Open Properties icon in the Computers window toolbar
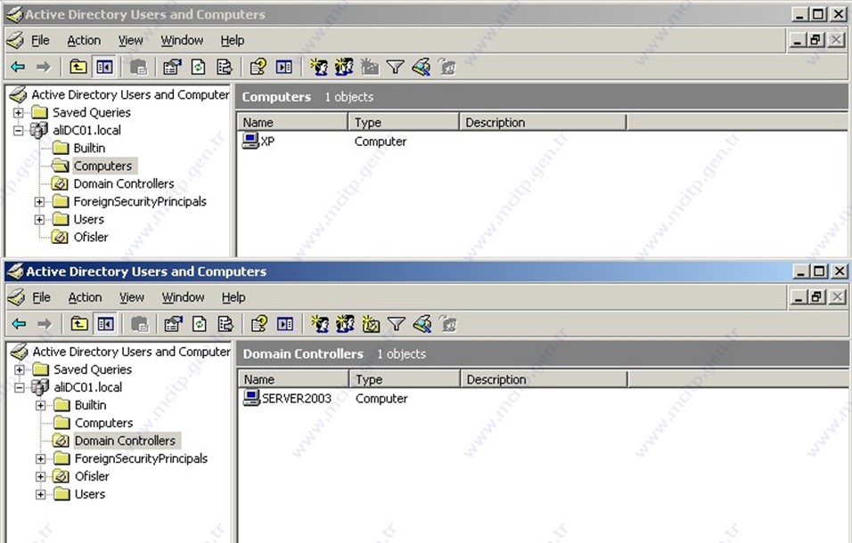 (172, 67)
